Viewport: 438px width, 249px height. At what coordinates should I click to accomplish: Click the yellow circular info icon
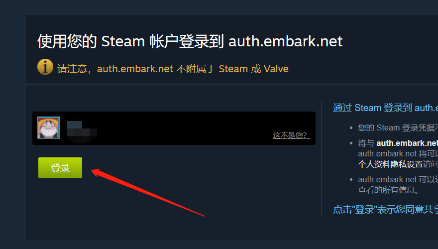coord(45,67)
